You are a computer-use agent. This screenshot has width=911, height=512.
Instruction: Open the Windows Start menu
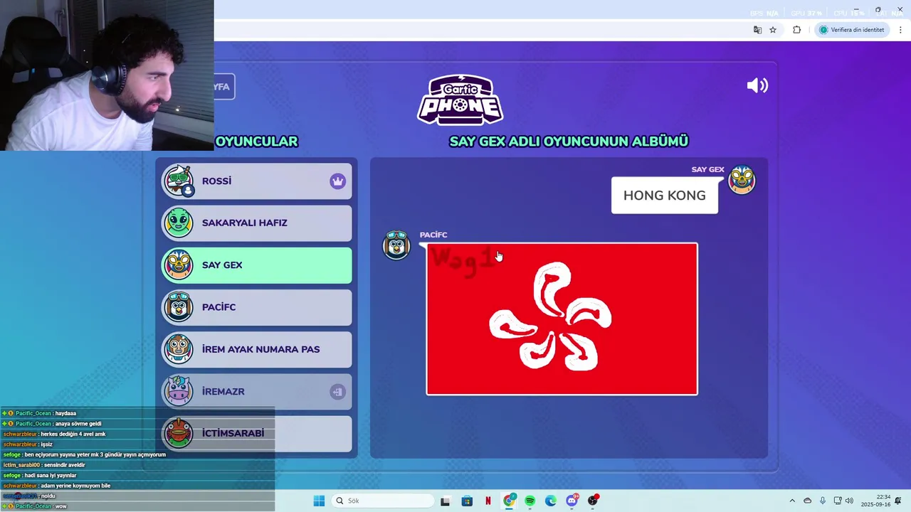319,501
